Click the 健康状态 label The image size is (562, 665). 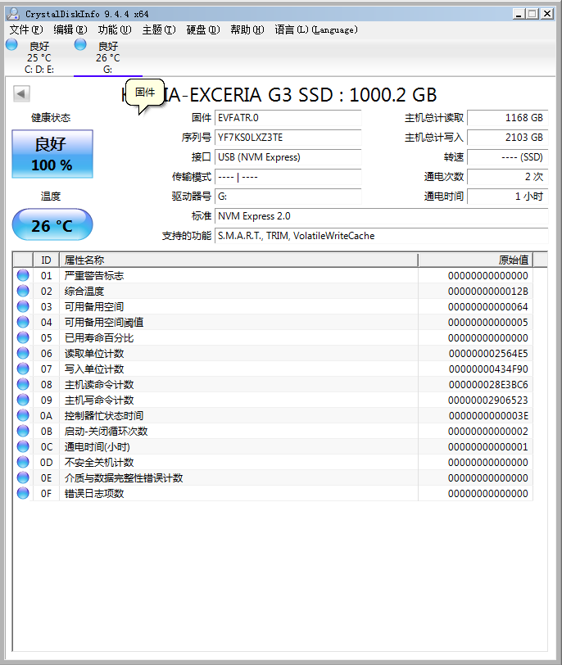click(51, 117)
